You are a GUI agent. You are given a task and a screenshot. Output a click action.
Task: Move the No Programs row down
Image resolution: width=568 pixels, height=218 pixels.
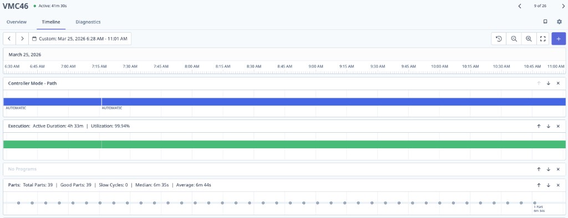[x=549, y=169]
